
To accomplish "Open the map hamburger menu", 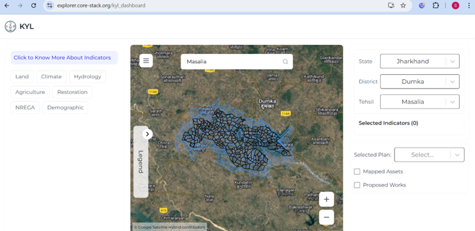I will [146, 61].
